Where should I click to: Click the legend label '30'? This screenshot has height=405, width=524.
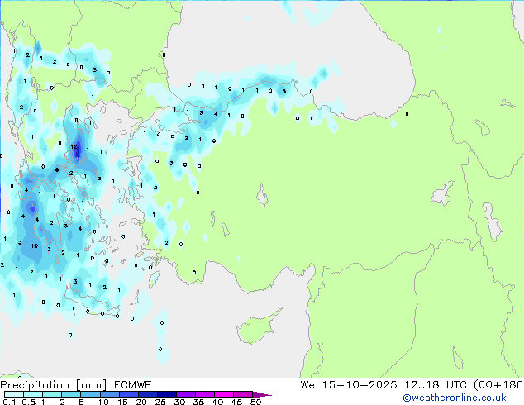point(179,402)
